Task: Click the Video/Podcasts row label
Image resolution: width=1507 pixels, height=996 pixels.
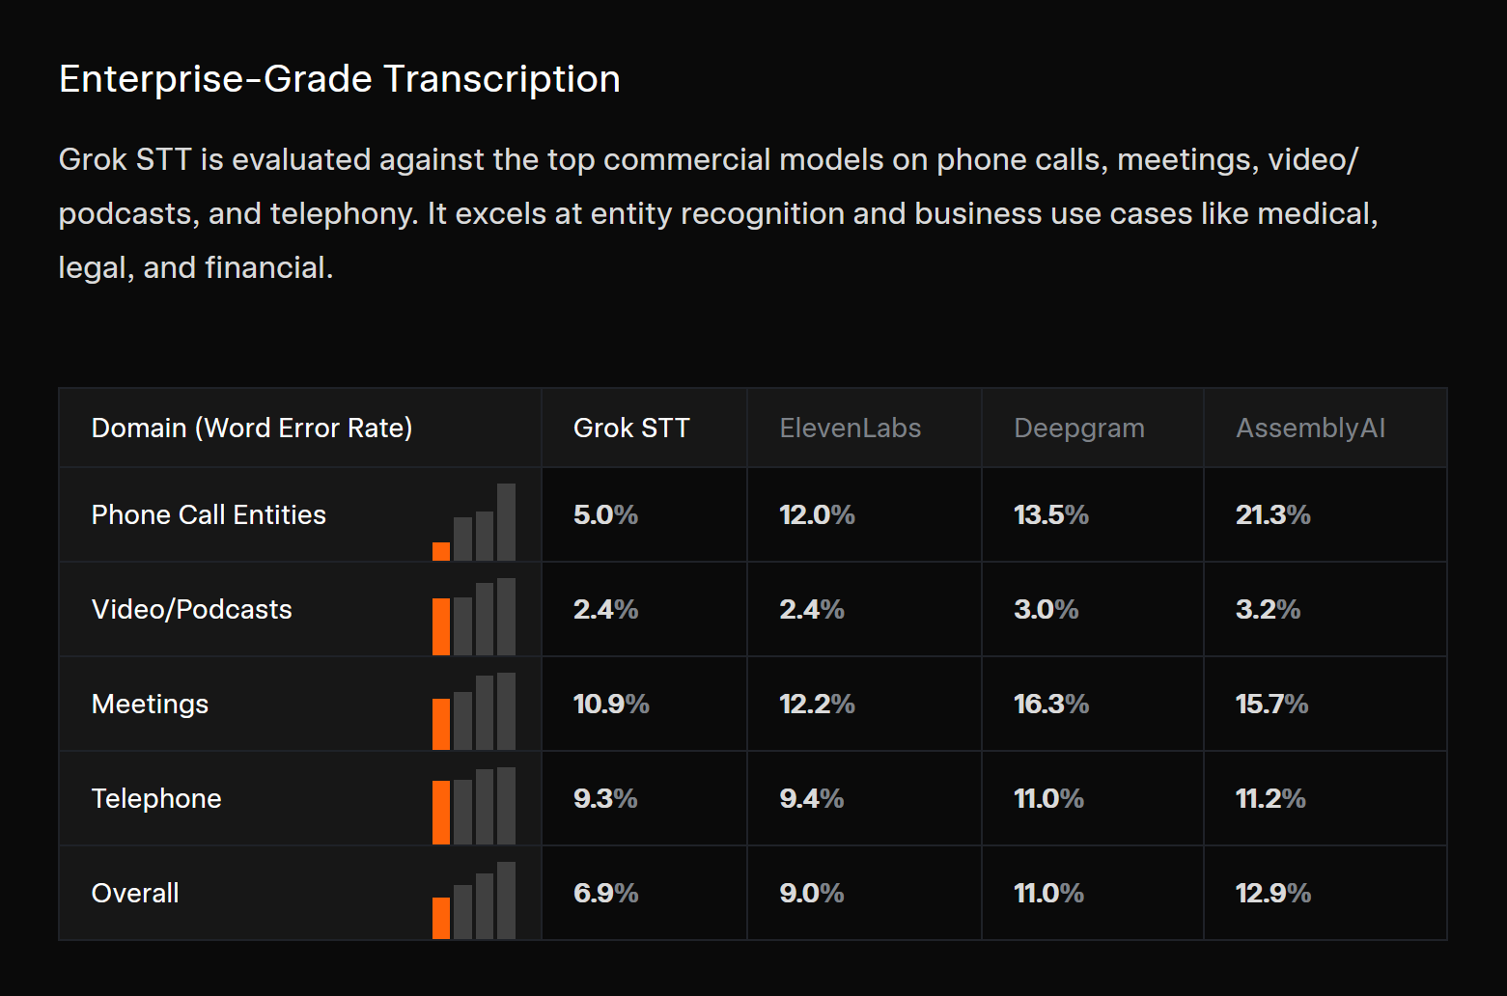Action: (191, 609)
